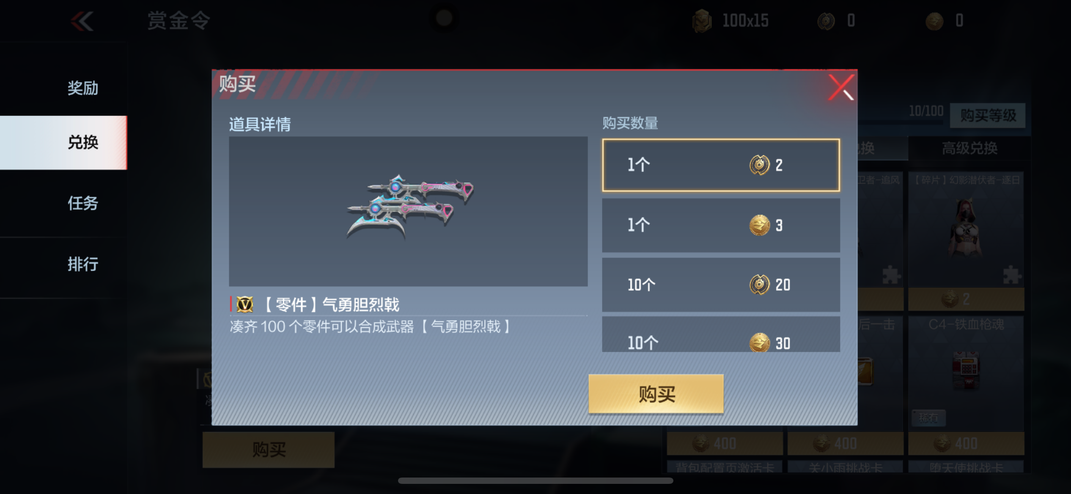Close the 购买 dialog with the red X
Image resolution: width=1071 pixels, height=494 pixels.
pyautogui.click(x=841, y=87)
